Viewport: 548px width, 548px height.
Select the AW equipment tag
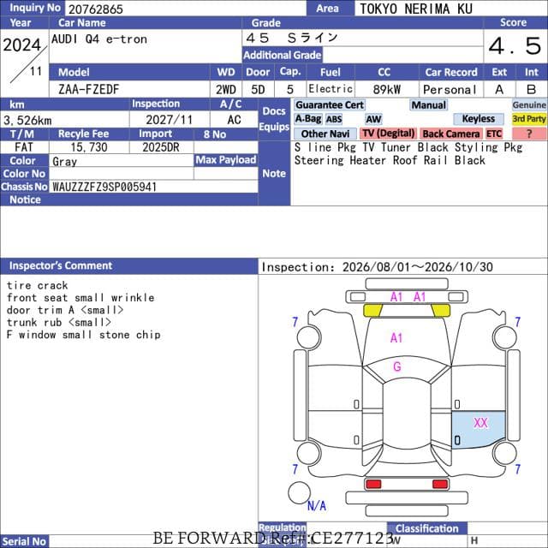click(373, 119)
